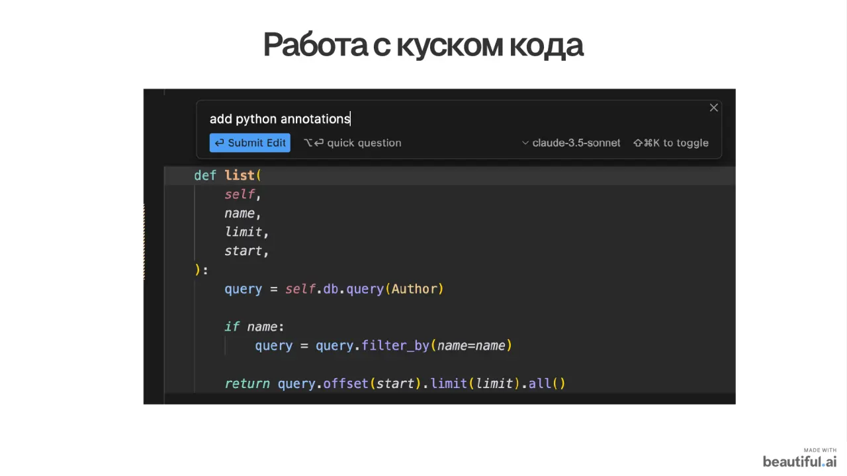Screen dimensions: 847x476
Task: Click the '):' closing line of the signature
Action: point(201,270)
